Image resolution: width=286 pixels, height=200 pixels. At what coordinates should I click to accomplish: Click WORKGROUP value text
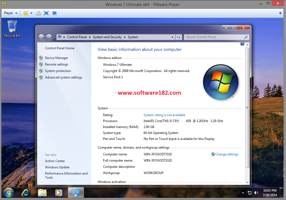click(153, 173)
